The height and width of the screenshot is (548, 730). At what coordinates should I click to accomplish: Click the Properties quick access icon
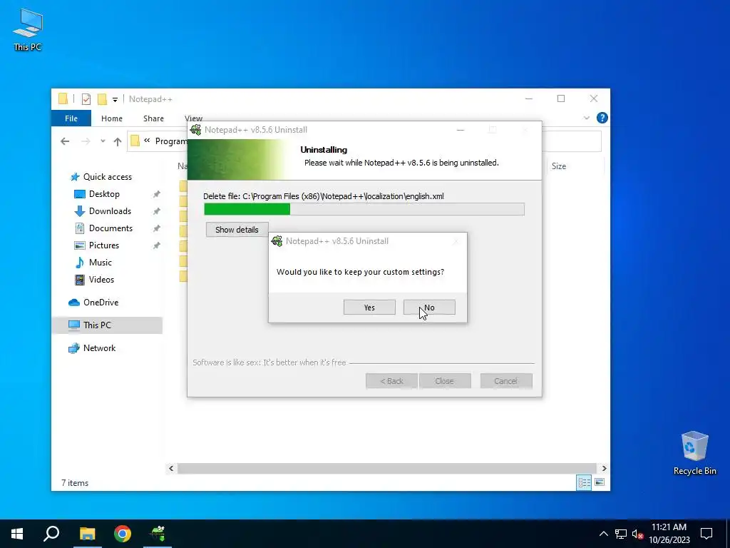pyautogui.click(x=86, y=98)
